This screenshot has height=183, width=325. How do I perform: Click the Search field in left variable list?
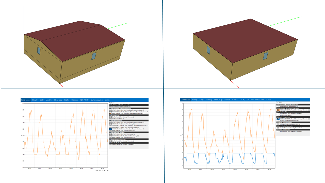(x=129, y=103)
